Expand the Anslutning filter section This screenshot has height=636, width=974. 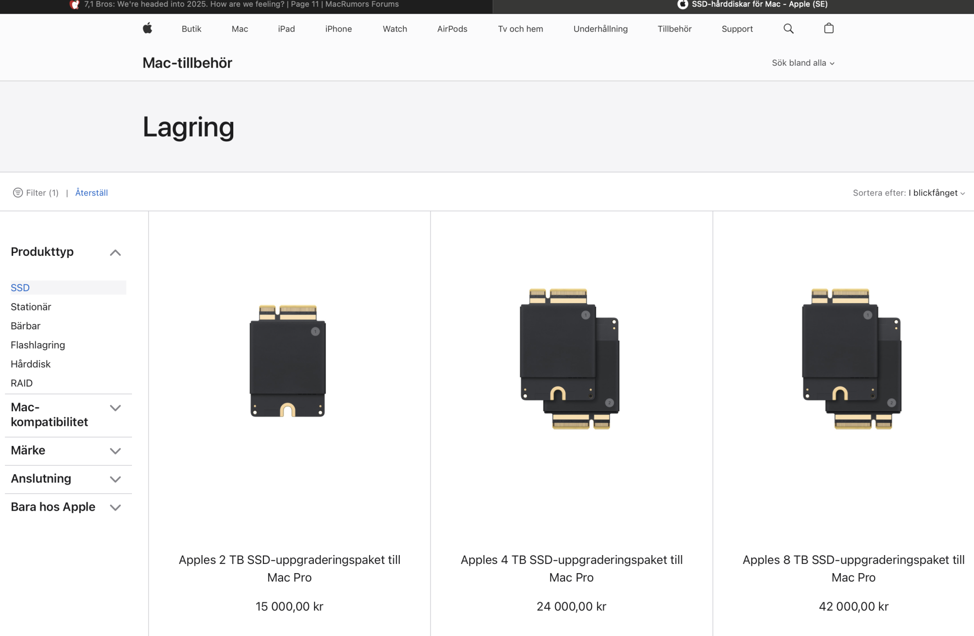tap(66, 479)
